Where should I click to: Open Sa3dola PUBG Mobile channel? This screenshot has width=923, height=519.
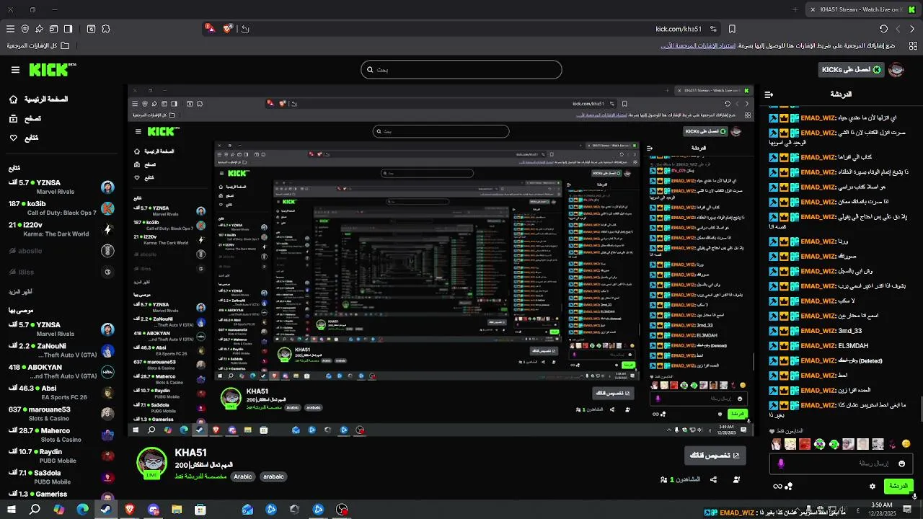(x=61, y=476)
